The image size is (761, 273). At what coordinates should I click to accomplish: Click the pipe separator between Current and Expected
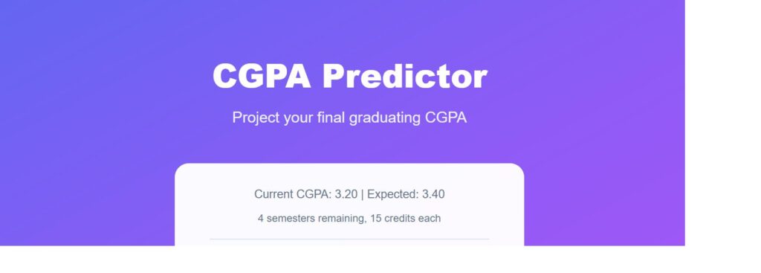pyautogui.click(x=363, y=194)
